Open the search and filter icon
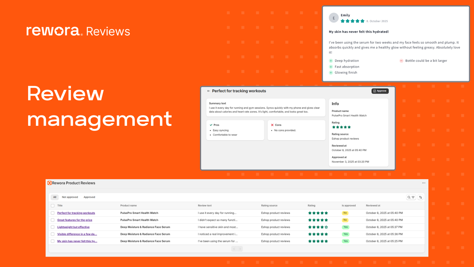474x267 pixels. click(x=411, y=197)
